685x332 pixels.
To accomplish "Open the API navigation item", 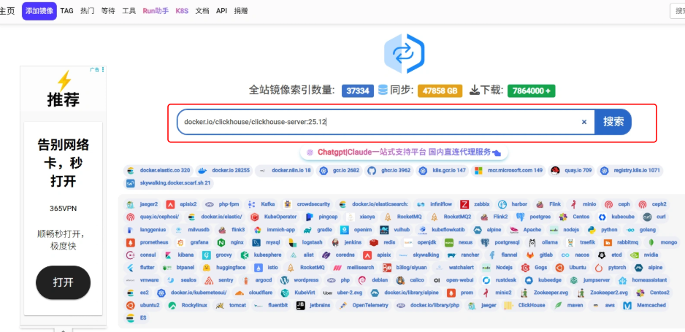I will coord(221,11).
